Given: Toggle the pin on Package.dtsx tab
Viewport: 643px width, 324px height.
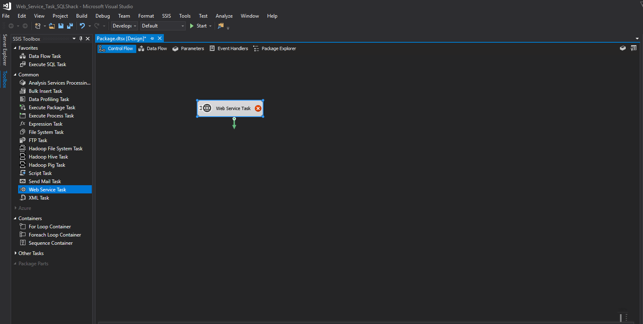Looking at the screenshot, I should pos(152,38).
